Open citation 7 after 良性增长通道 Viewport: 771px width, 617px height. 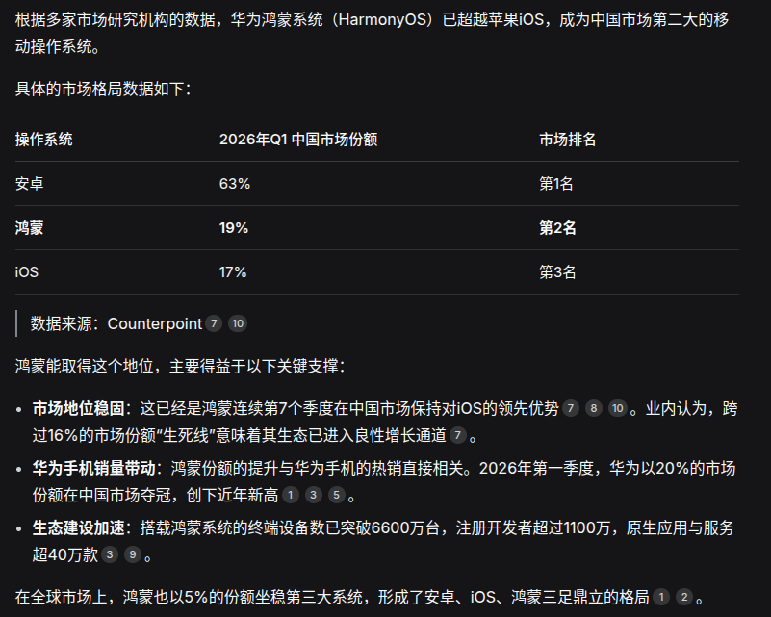pyautogui.click(x=457, y=435)
